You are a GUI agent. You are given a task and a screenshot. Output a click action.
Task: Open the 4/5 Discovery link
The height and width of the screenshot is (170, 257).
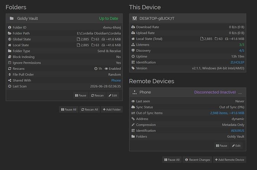(x=242, y=50)
